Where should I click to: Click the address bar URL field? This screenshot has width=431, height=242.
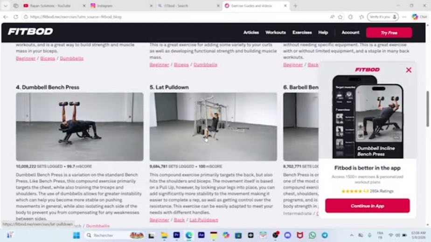176,17
